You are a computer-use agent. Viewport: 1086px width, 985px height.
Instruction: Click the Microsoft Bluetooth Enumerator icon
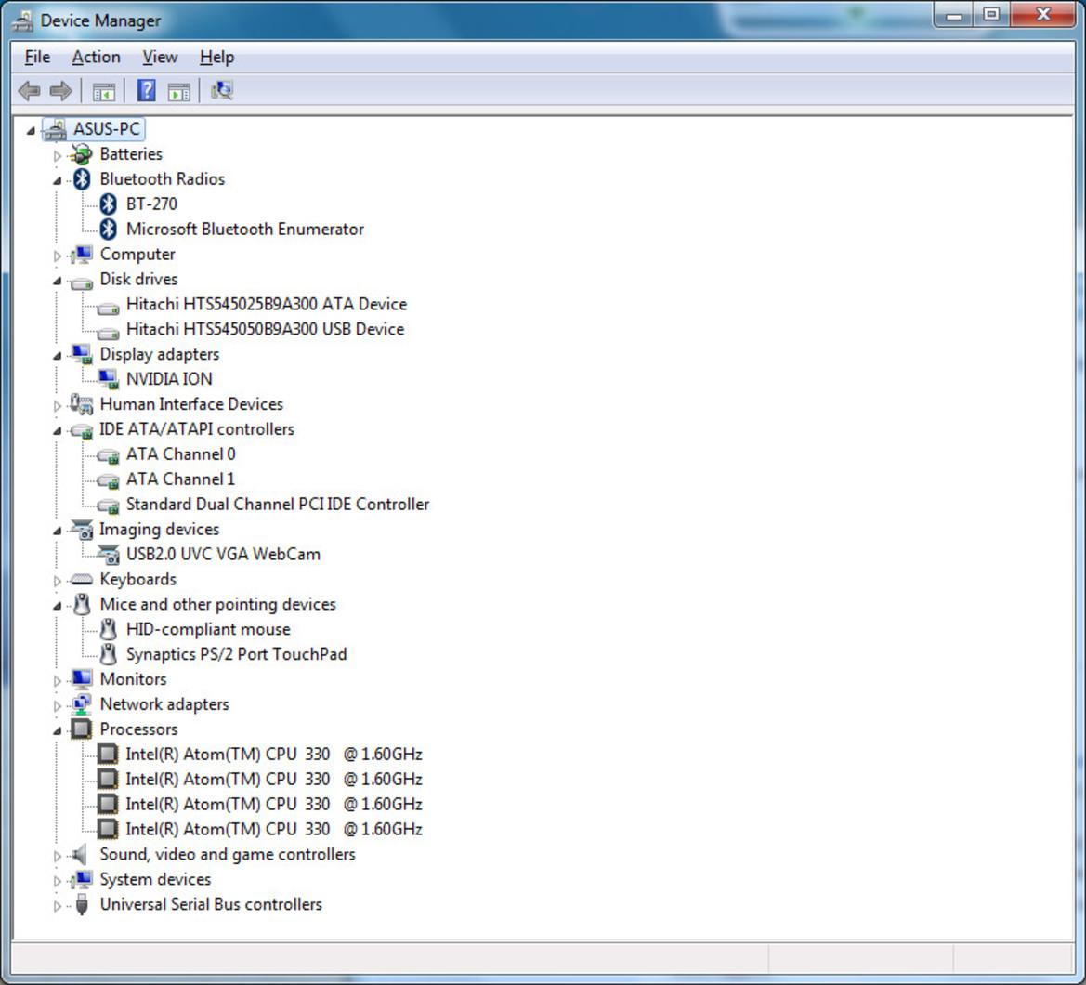[x=108, y=229]
